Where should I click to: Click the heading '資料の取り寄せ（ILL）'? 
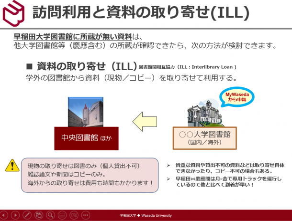(87, 66)
